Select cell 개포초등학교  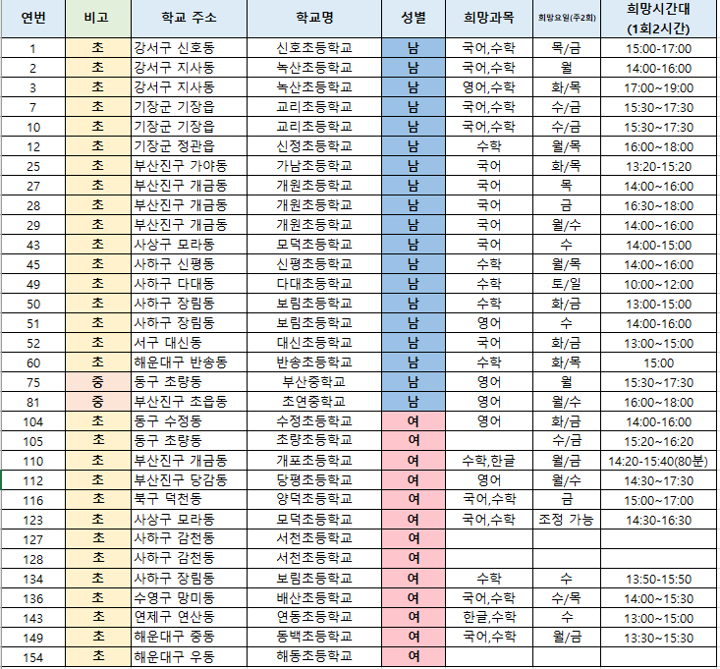click(x=314, y=461)
